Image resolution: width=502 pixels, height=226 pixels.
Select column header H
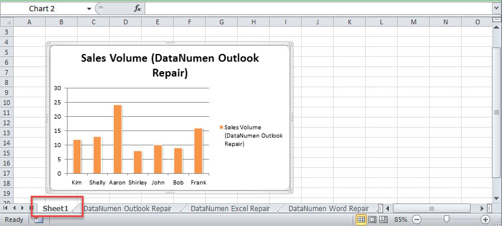tap(253, 22)
